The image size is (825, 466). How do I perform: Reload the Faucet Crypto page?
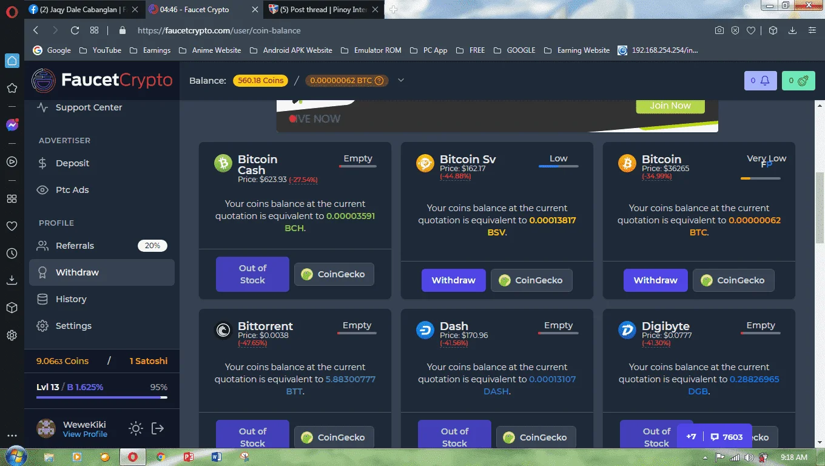point(75,30)
